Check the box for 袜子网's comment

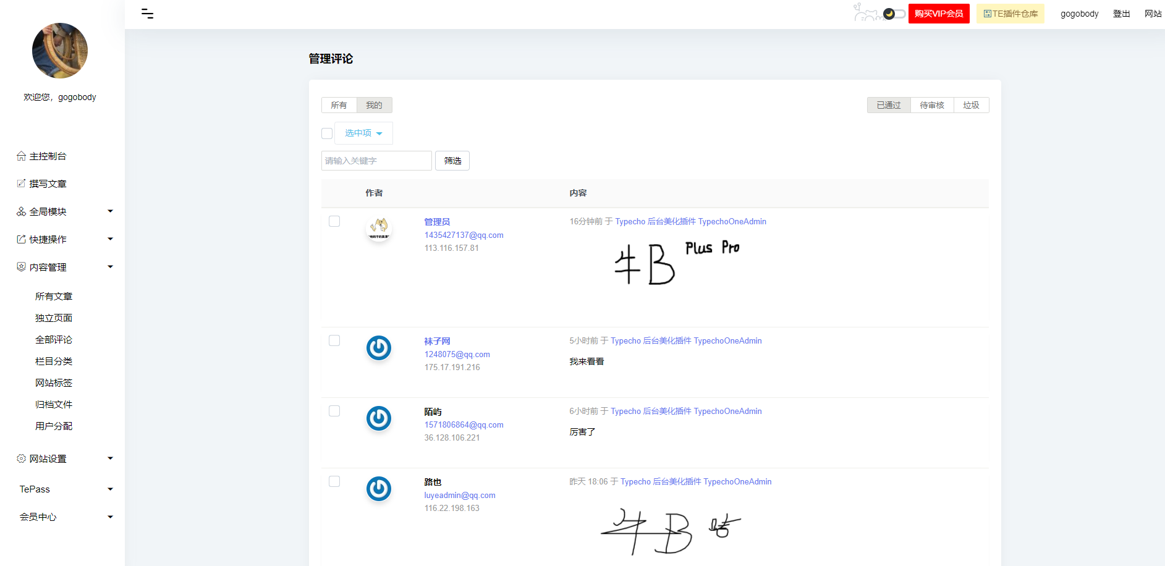(334, 340)
